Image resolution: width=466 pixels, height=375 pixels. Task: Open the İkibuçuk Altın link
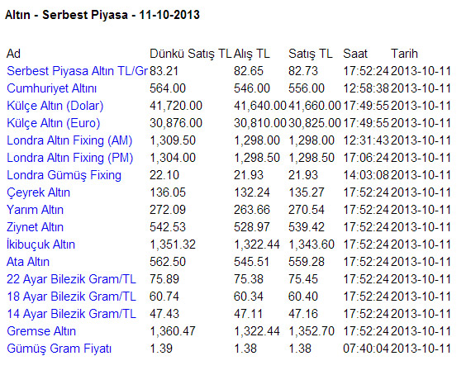click(40, 244)
